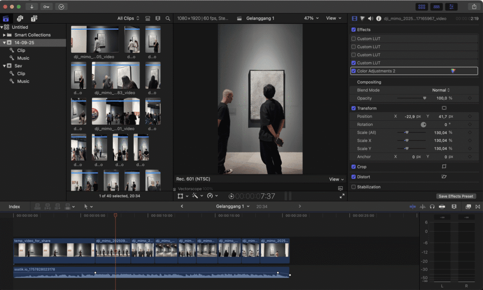Open the All Clips filter dropdown
Image resolution: width=483 pixels, height=290 pixels.
tap(128, 18)
